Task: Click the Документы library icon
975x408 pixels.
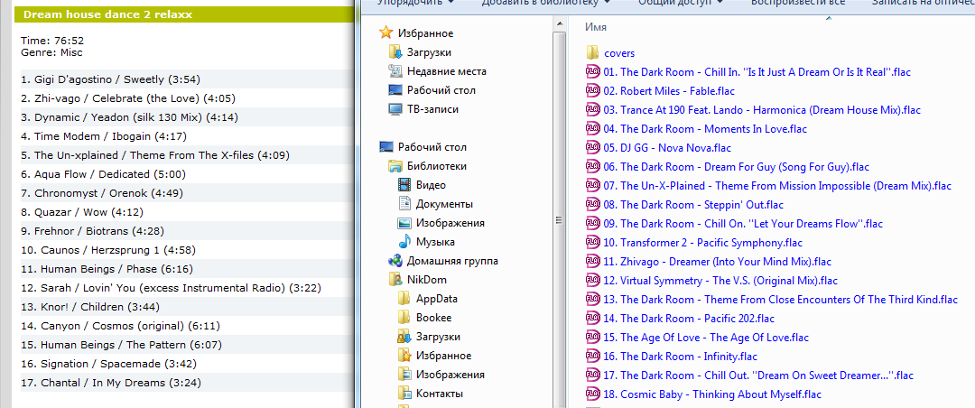Action: [x=404, y=204]
